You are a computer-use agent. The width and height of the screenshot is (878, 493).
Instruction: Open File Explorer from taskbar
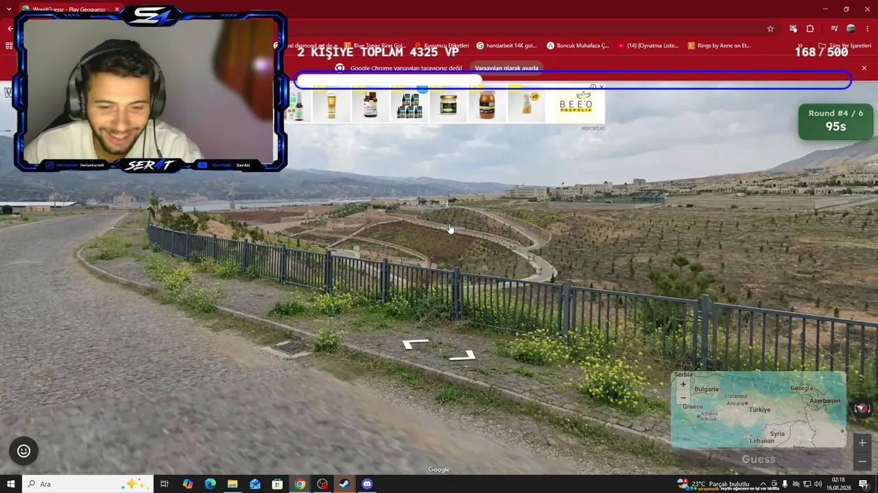233,484
